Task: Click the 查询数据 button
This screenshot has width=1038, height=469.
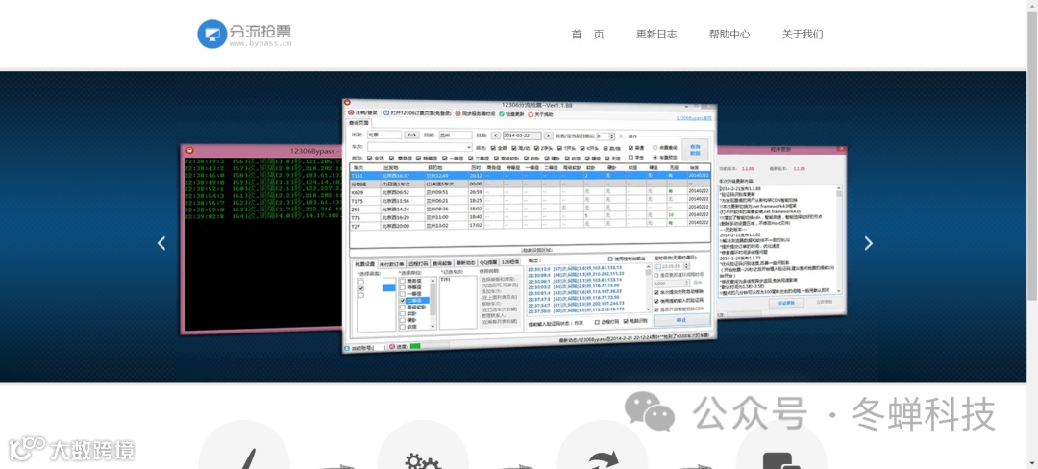Action: pyautogui.click(x=695, y=149)
